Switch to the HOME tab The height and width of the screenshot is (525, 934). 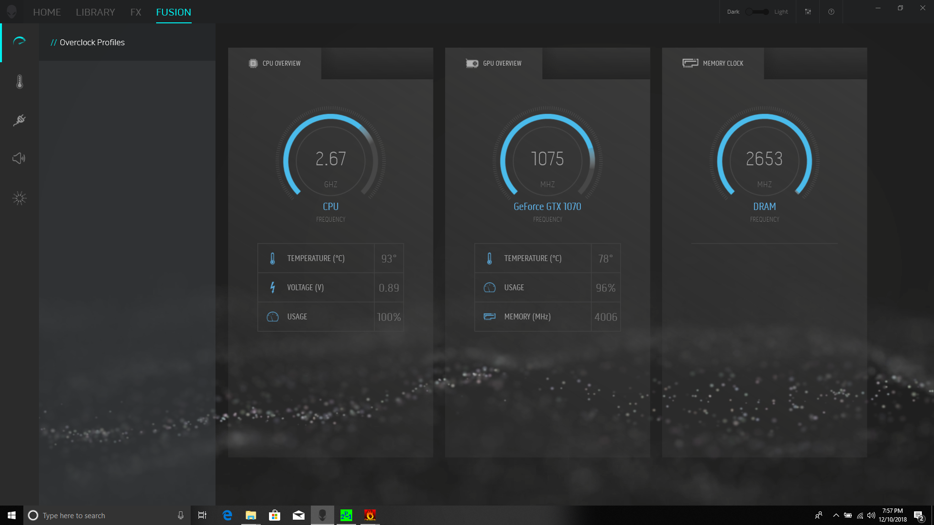coord(47,12)
